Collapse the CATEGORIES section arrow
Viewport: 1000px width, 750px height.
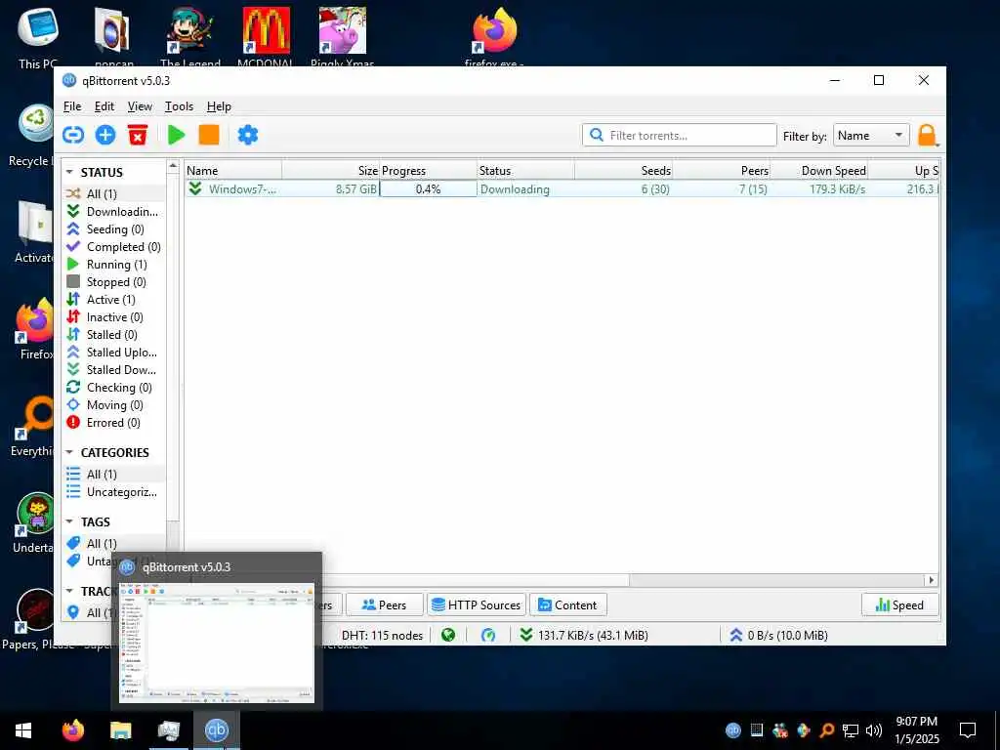69,452
